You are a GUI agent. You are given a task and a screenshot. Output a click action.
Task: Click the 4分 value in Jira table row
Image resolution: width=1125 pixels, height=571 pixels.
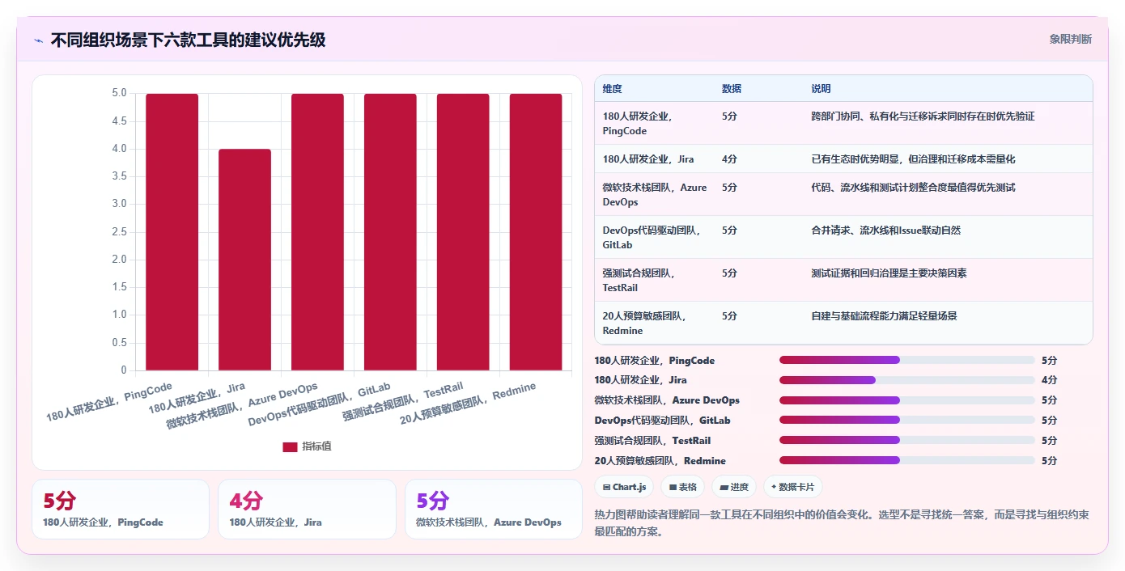[x=729, y=159]
